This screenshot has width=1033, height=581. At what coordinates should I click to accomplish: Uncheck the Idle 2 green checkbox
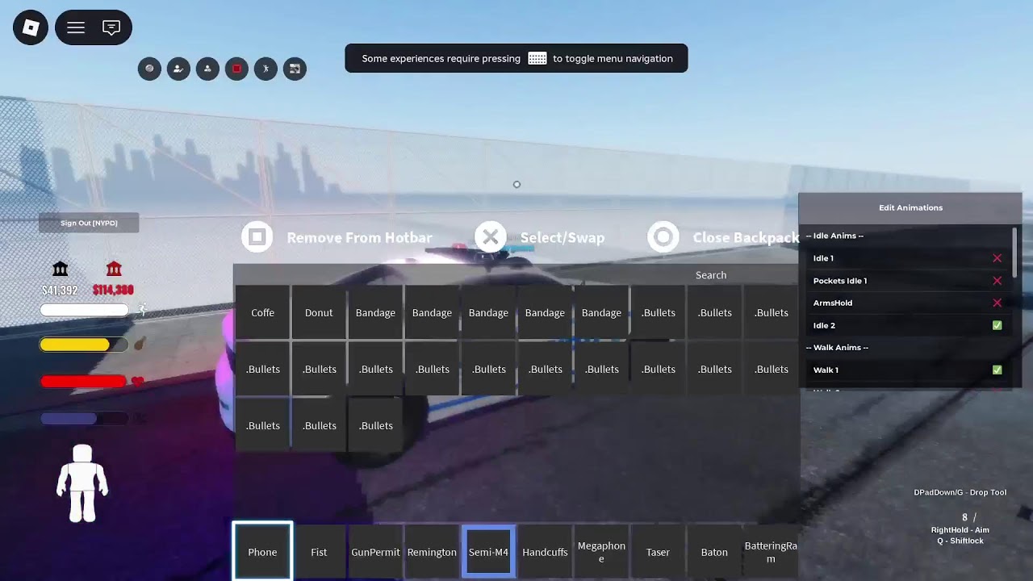tap(997, 325)
